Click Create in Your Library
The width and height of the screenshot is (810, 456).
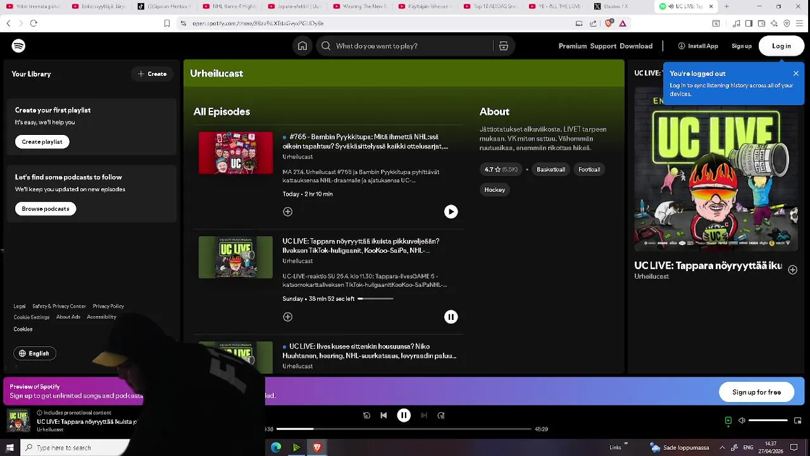[x=152, y=74]
